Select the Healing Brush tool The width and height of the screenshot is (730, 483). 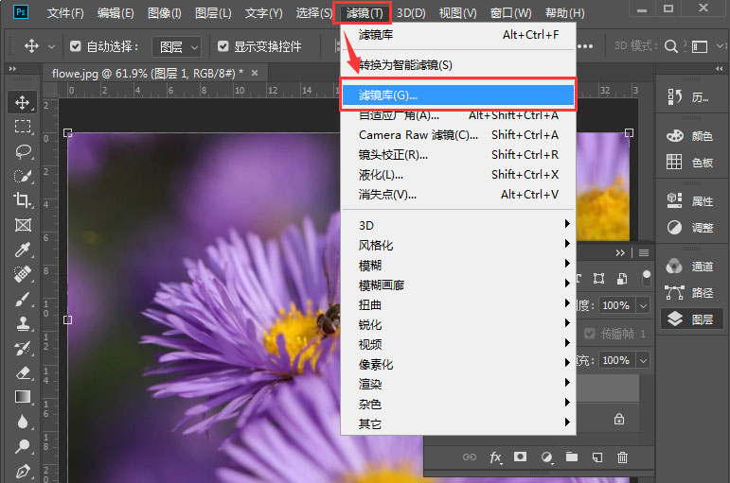(22, 274)
